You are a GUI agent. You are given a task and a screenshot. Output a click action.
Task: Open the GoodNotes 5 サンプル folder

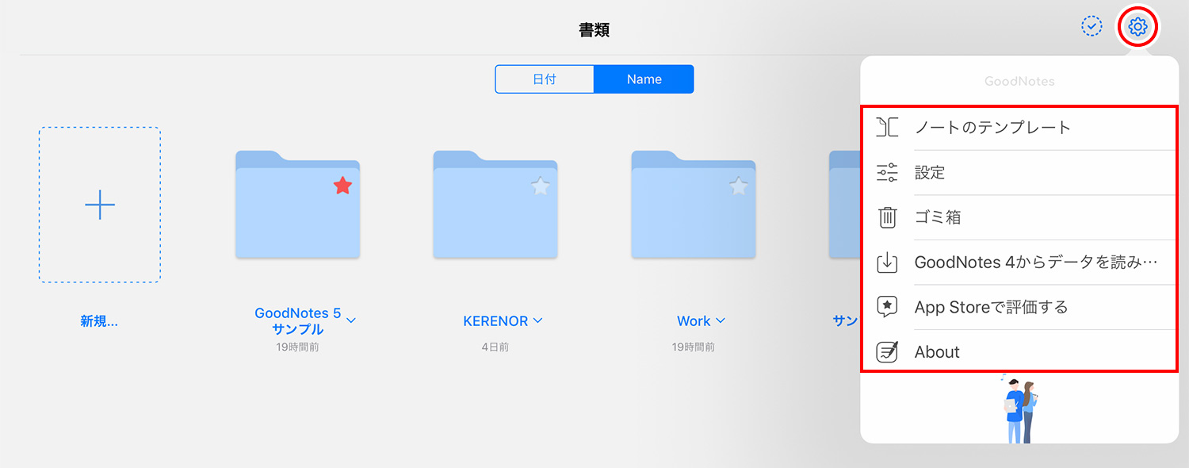tap(298, 204)
